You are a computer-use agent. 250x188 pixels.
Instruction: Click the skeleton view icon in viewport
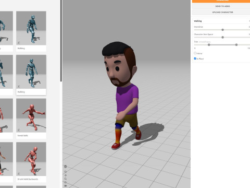[x=66, y=182]
